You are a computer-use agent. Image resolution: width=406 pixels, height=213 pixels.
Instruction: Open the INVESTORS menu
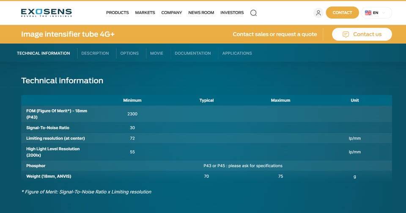tap(232, 12)
